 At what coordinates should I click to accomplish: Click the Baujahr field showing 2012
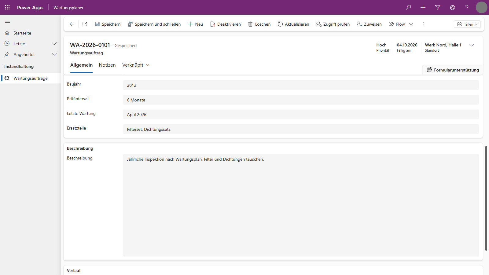301,85
